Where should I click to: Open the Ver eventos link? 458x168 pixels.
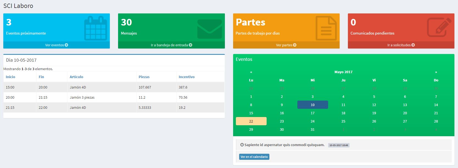[57, 45]
